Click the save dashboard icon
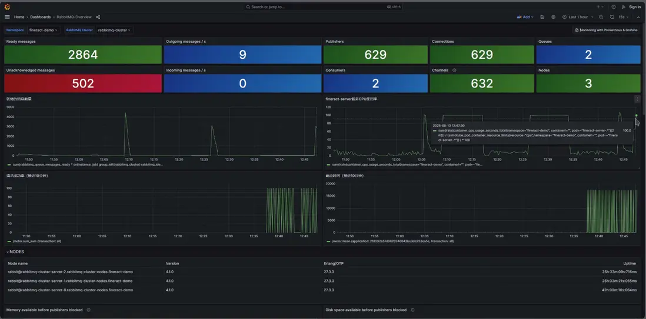Screen dimensions: 646x319 (x=542, y=17)
